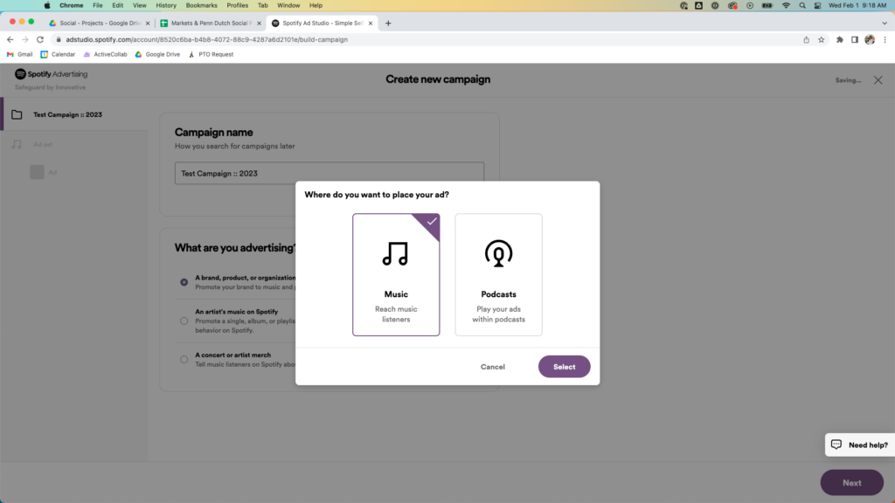Switch to the Spotify Ad Studio tab
Screen dimensions: 895x503
click(323, 23)
